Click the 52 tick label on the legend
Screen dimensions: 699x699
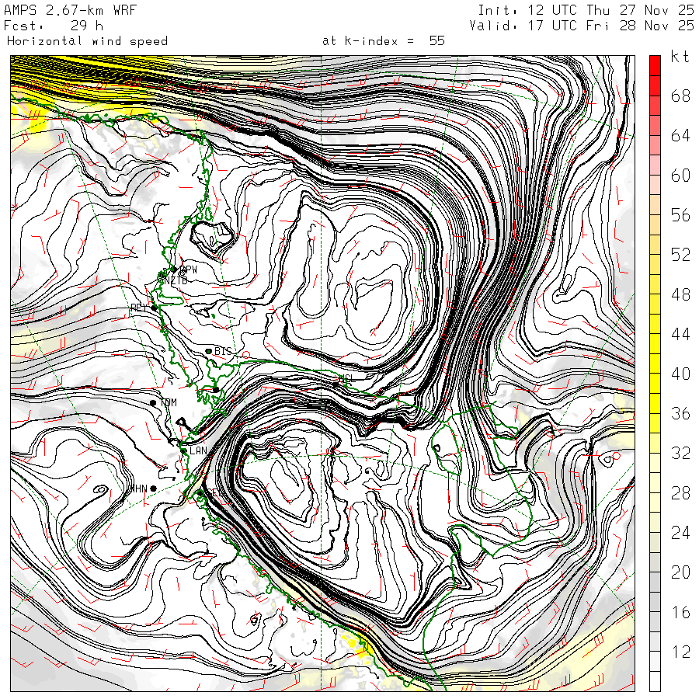[x=680, y=255]
